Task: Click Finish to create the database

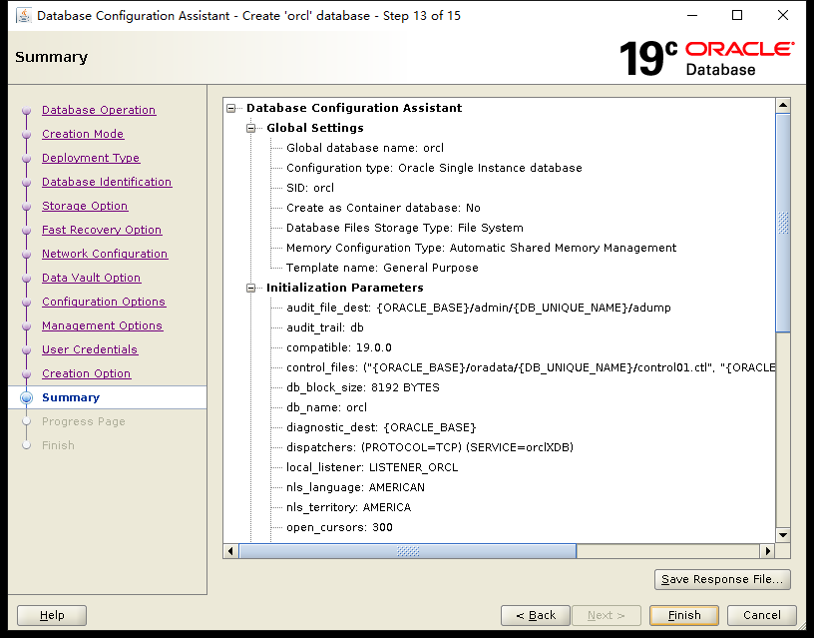Action: [x=684, y=615]
